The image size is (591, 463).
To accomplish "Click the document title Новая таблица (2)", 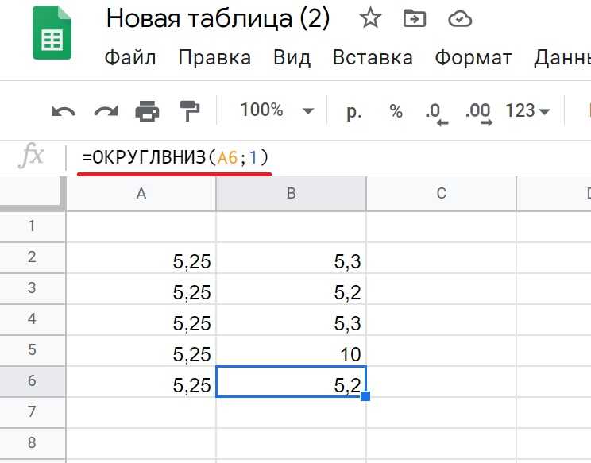I will (218, 18).
